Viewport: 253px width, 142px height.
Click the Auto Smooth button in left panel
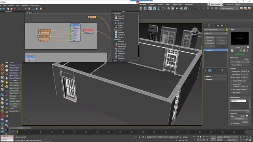(15, 67)
